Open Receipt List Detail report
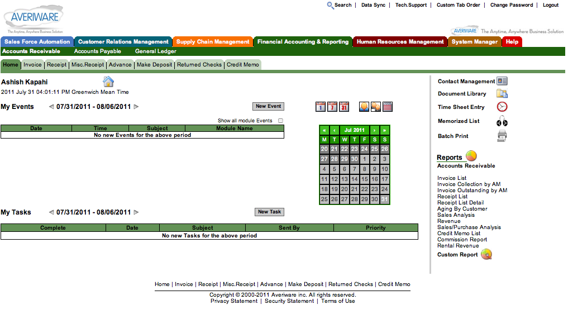Image resolution: width=568 pixels, height=314 pixels. [x=460, y=203]
